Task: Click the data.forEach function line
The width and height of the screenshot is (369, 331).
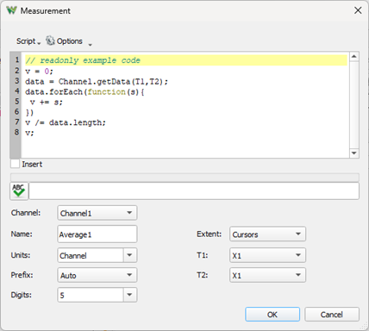Action: (84, 92)
